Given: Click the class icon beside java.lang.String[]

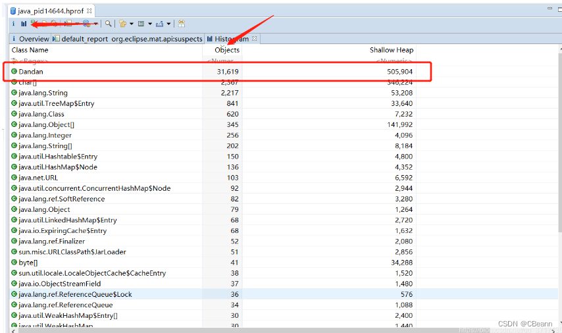Looking at the screenshot, I should (14, 145).
